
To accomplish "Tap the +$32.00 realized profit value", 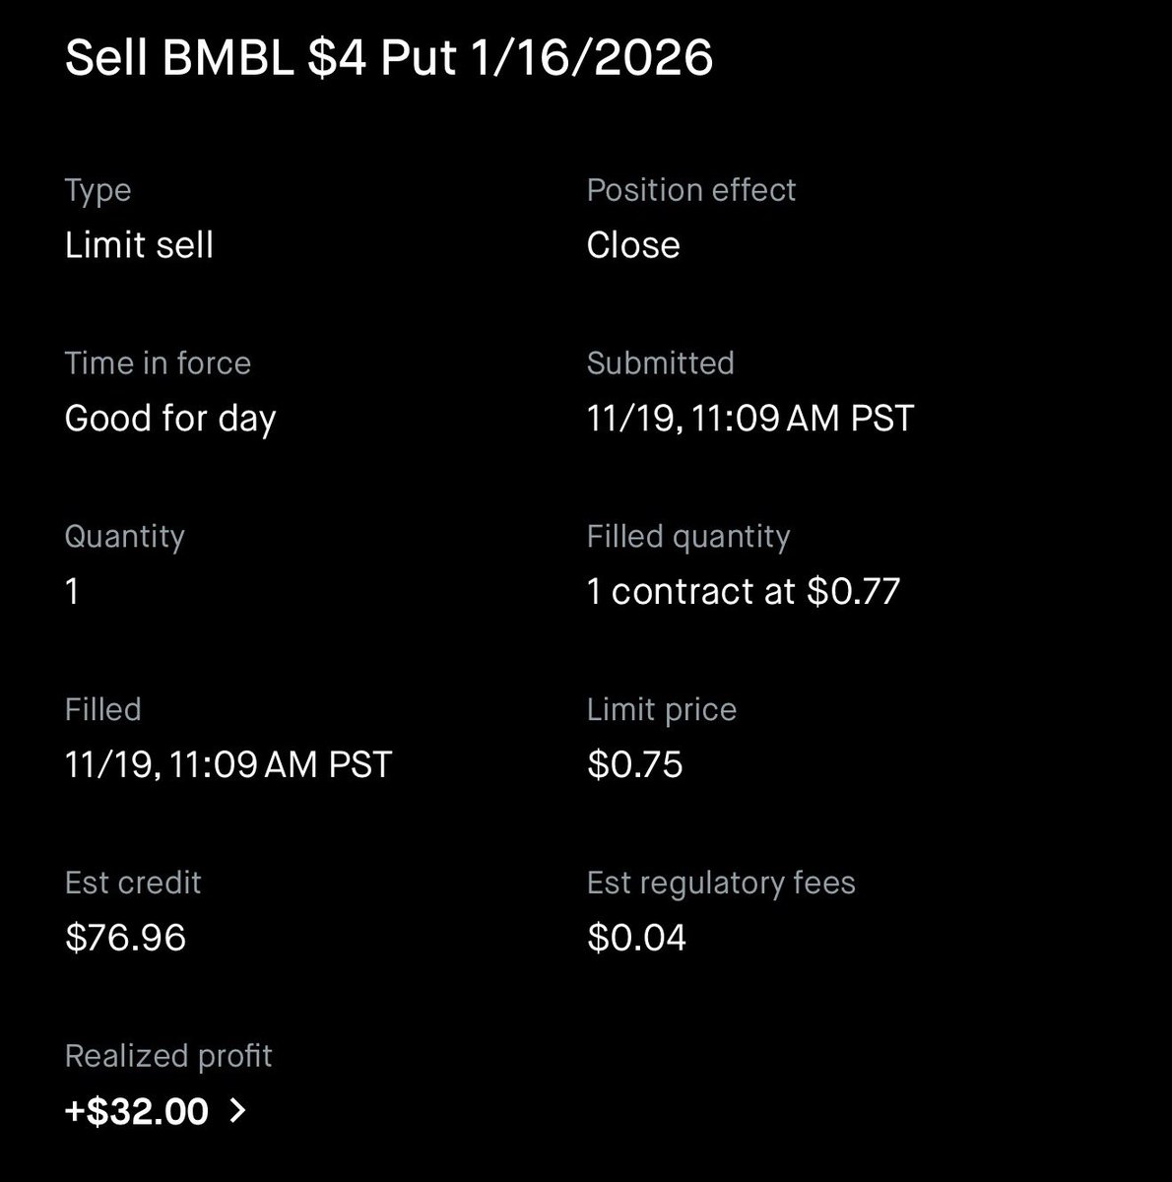I will (137, 1111).
